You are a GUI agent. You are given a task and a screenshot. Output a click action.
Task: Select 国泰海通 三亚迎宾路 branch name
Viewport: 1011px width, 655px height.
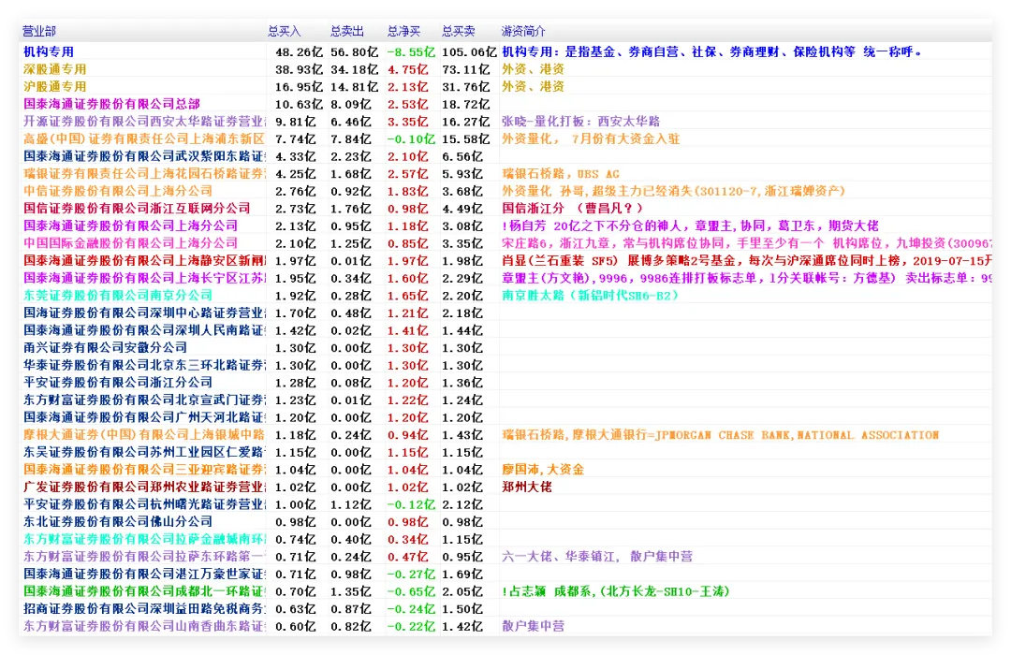click(x=144, y=470)
